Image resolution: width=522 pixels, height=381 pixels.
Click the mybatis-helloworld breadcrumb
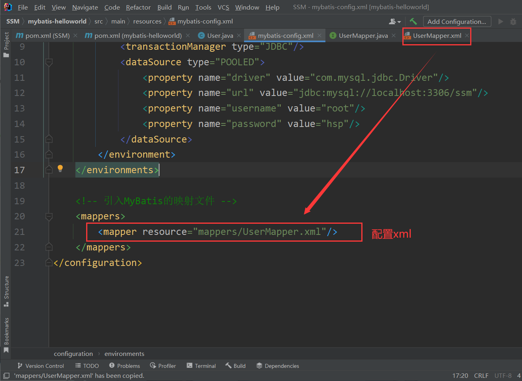57,21
